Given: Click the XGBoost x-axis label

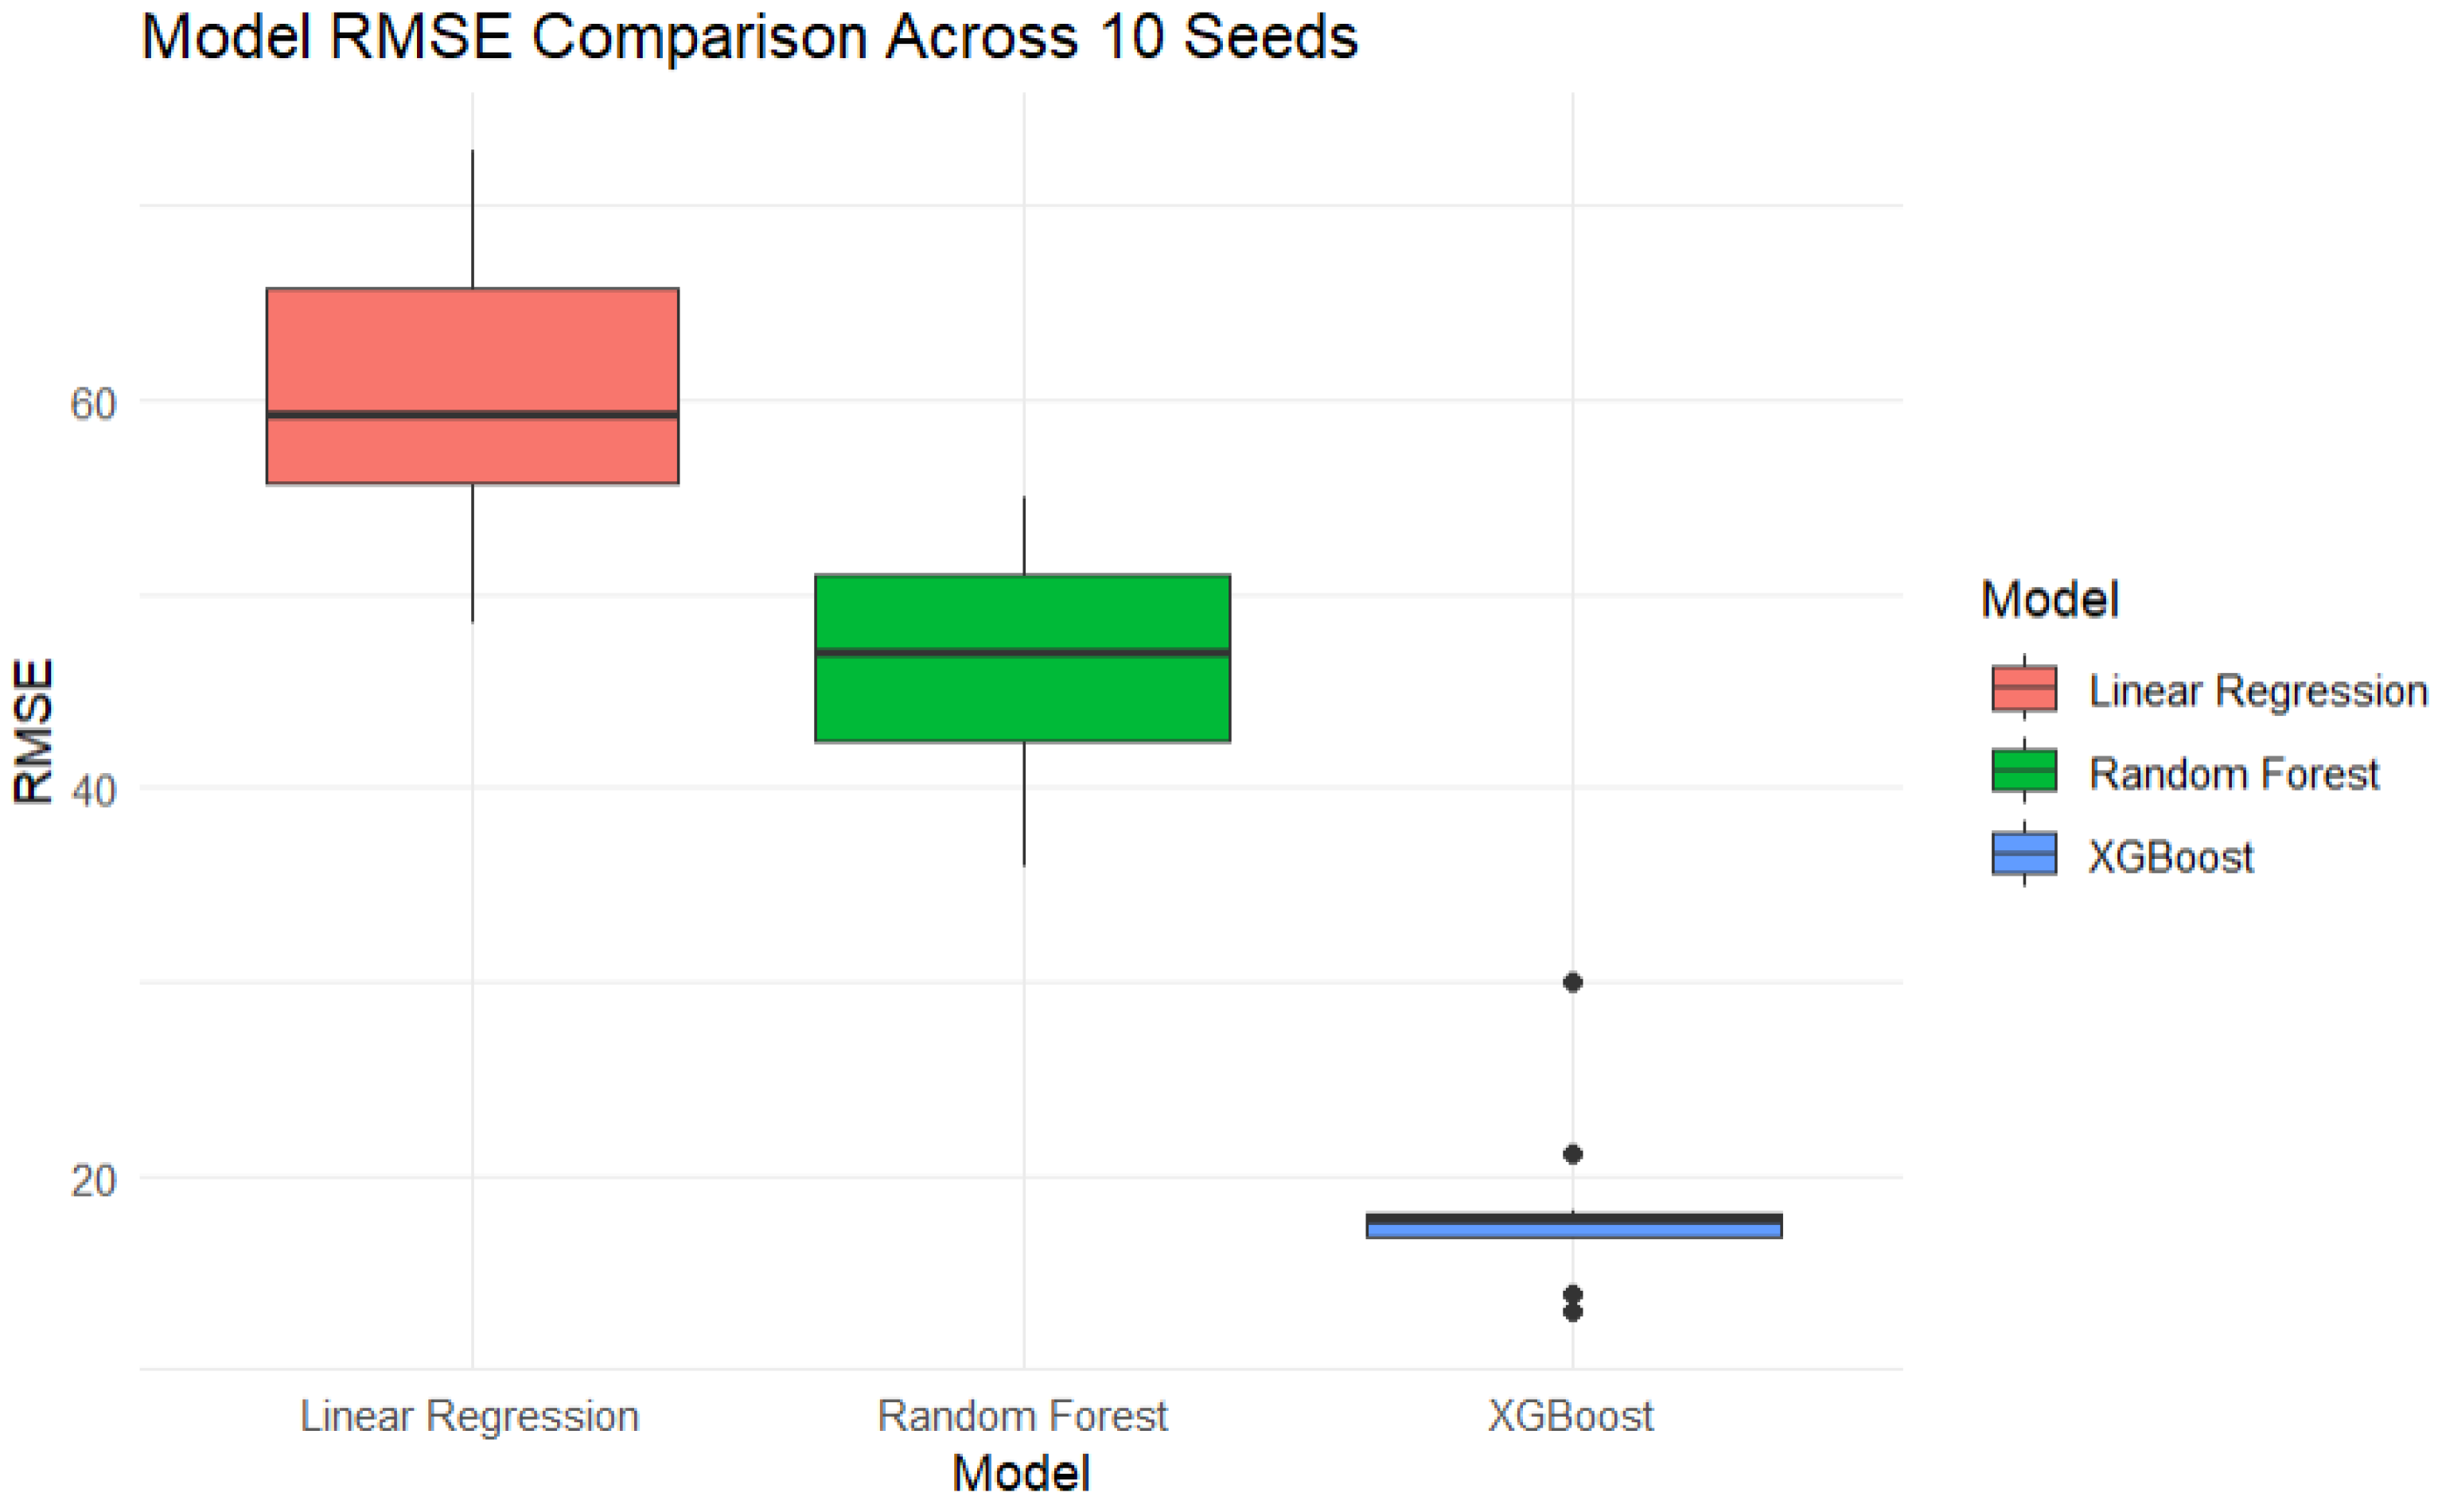Looking at the screenshot, I should [1571, 1416].
